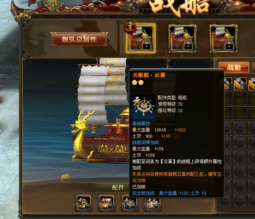Select the inventory item partly hidden by tooltip
This screenshot has height=219, width=255.
[228, 84]
